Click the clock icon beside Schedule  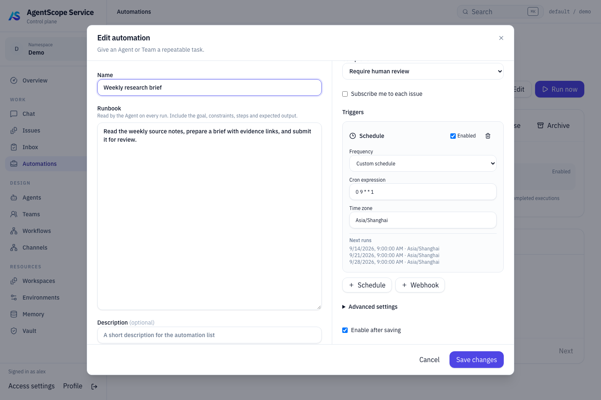[353, 136]
